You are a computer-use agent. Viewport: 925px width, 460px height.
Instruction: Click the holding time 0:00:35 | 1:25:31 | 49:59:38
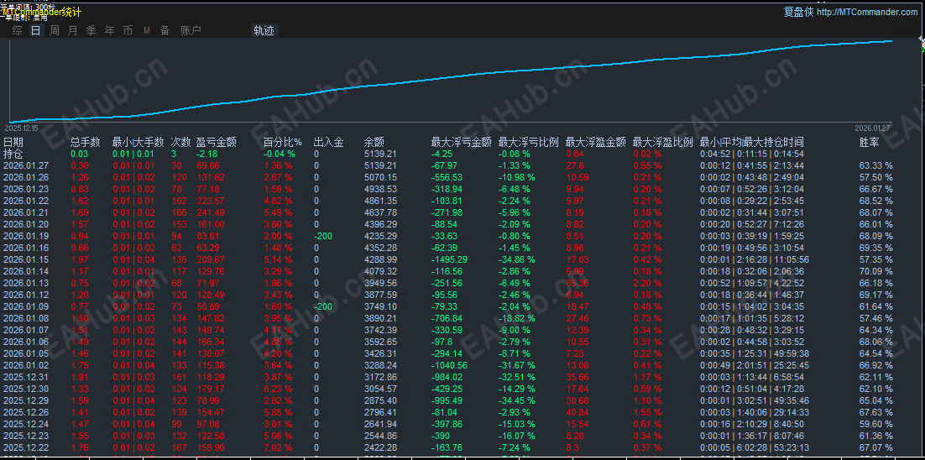pos(755,353)
